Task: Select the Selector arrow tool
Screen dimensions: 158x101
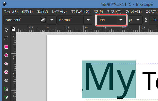Action: tap(6, 30)
